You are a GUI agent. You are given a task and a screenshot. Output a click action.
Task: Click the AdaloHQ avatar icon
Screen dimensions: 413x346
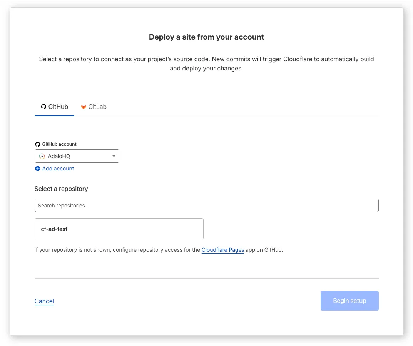pyautogui.click(x=42, y=156)
